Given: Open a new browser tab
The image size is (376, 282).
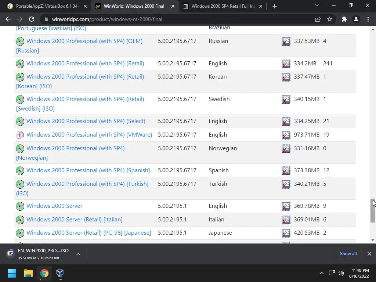Looking at the screenshot, I should pyautogui.click(x=275, y=6).
